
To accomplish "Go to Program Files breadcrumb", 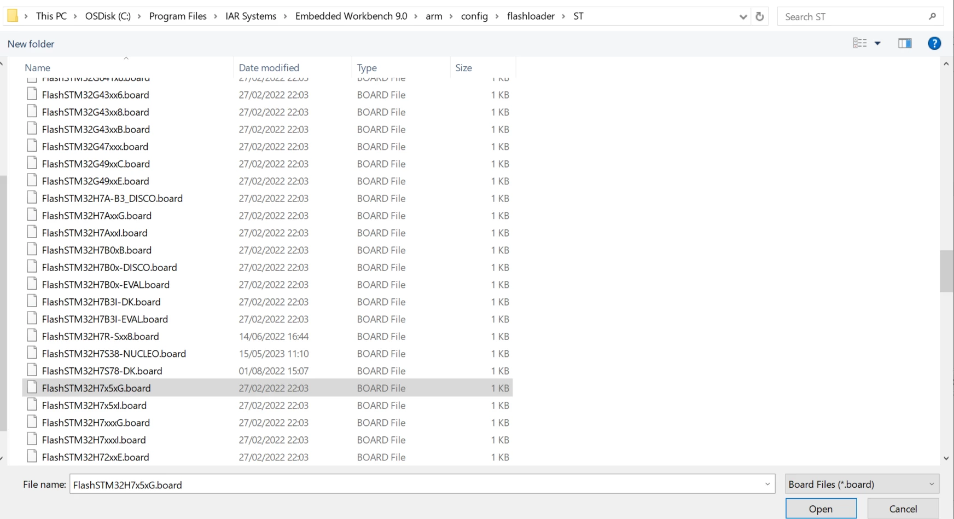I will pos(178,16).
